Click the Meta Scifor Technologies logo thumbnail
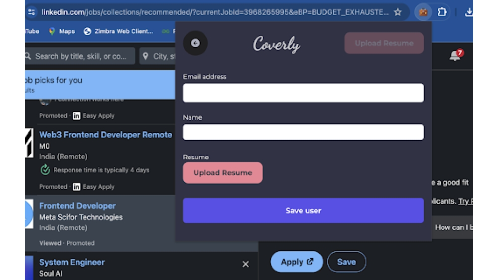498x280 pixels. click(29, 214)
